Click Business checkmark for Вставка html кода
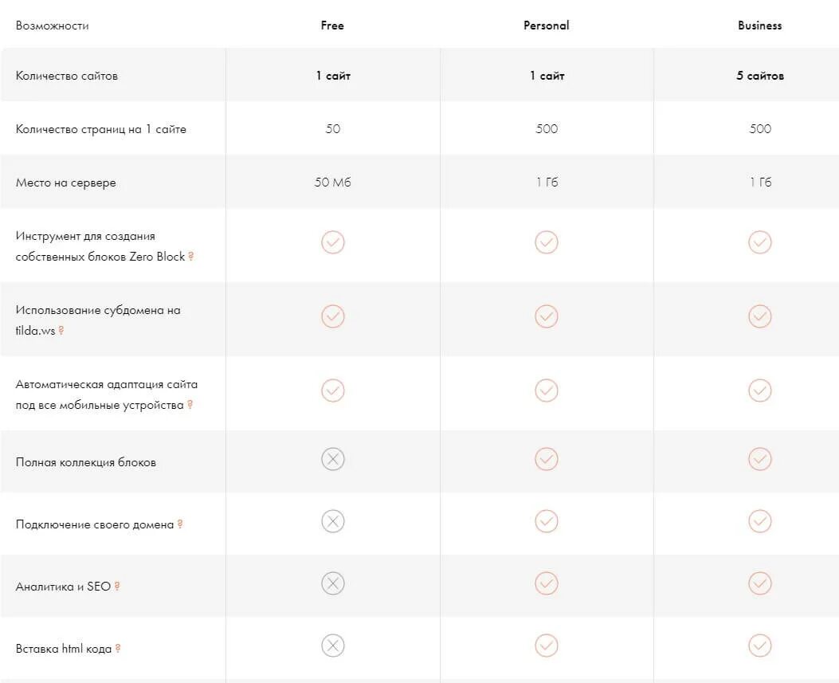This screenshot has height=683, width=839. pyautogui.click(x=760, y=645)
